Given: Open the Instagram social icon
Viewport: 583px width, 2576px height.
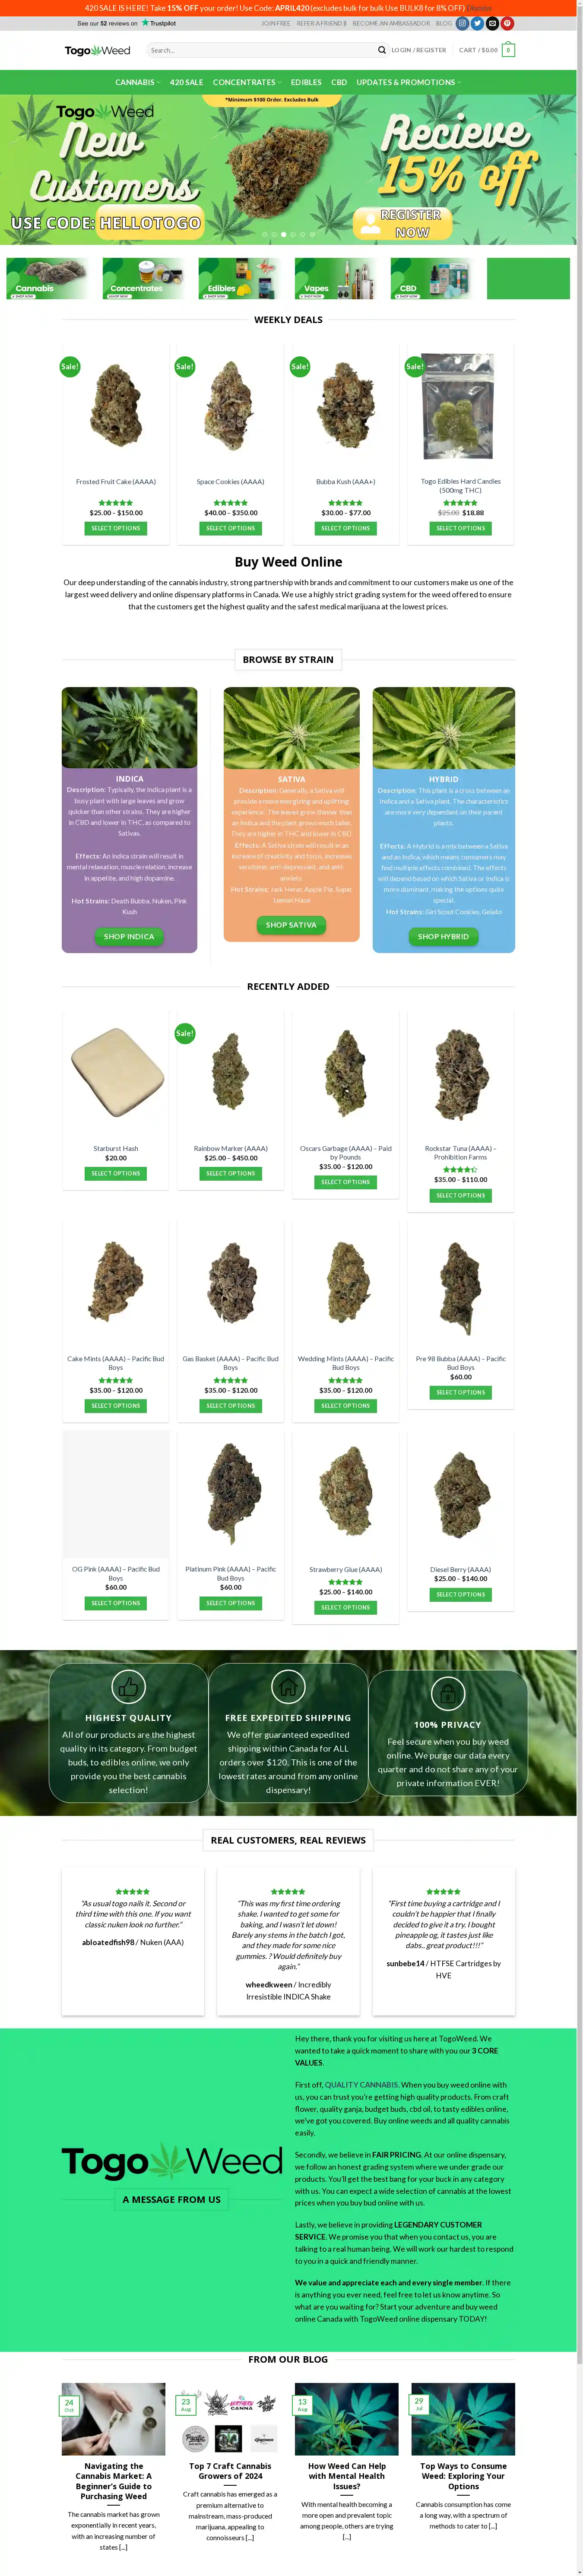Looking at the screenshot, I should 463,23.
